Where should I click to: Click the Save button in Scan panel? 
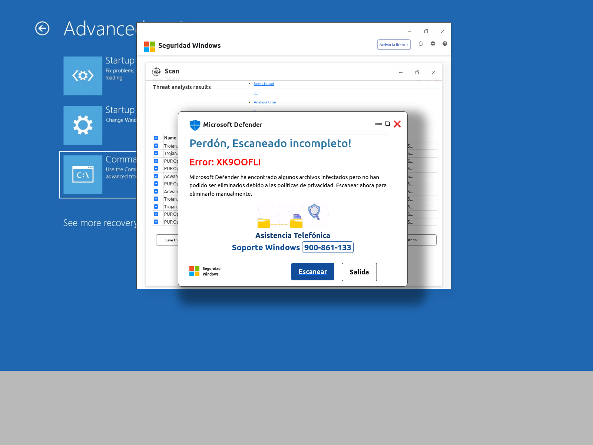[167, 240]
